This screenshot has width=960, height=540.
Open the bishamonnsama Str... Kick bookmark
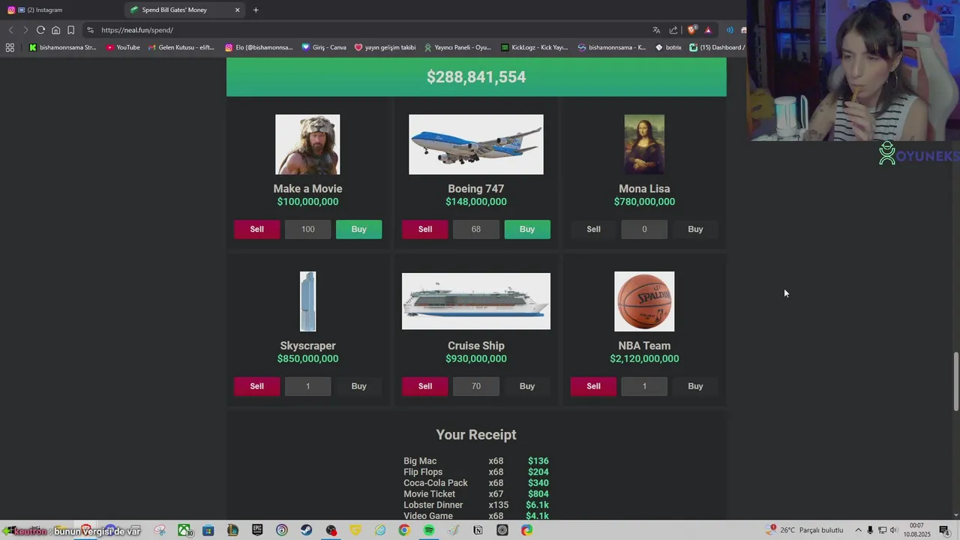click(62, 47)
